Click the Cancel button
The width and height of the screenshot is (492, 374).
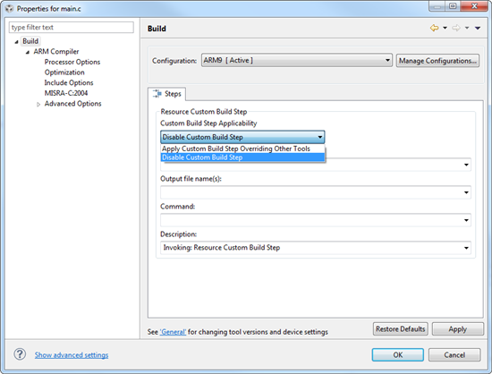454,355
